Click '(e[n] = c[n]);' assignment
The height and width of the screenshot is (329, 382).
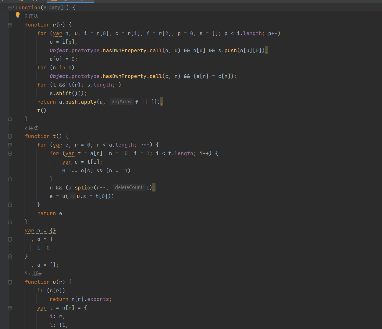click(x=215, y=76)
